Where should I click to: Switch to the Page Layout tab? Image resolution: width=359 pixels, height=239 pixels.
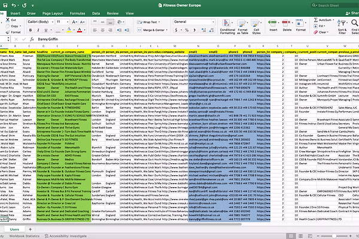click(53, 14)
